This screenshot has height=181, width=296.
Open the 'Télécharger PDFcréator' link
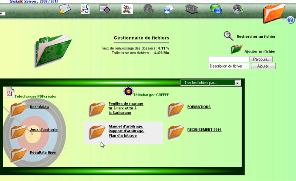[x=36, y=96]
